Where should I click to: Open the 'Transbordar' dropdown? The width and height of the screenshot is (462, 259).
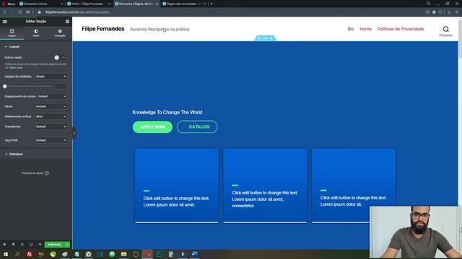click(x=51, y=127)
